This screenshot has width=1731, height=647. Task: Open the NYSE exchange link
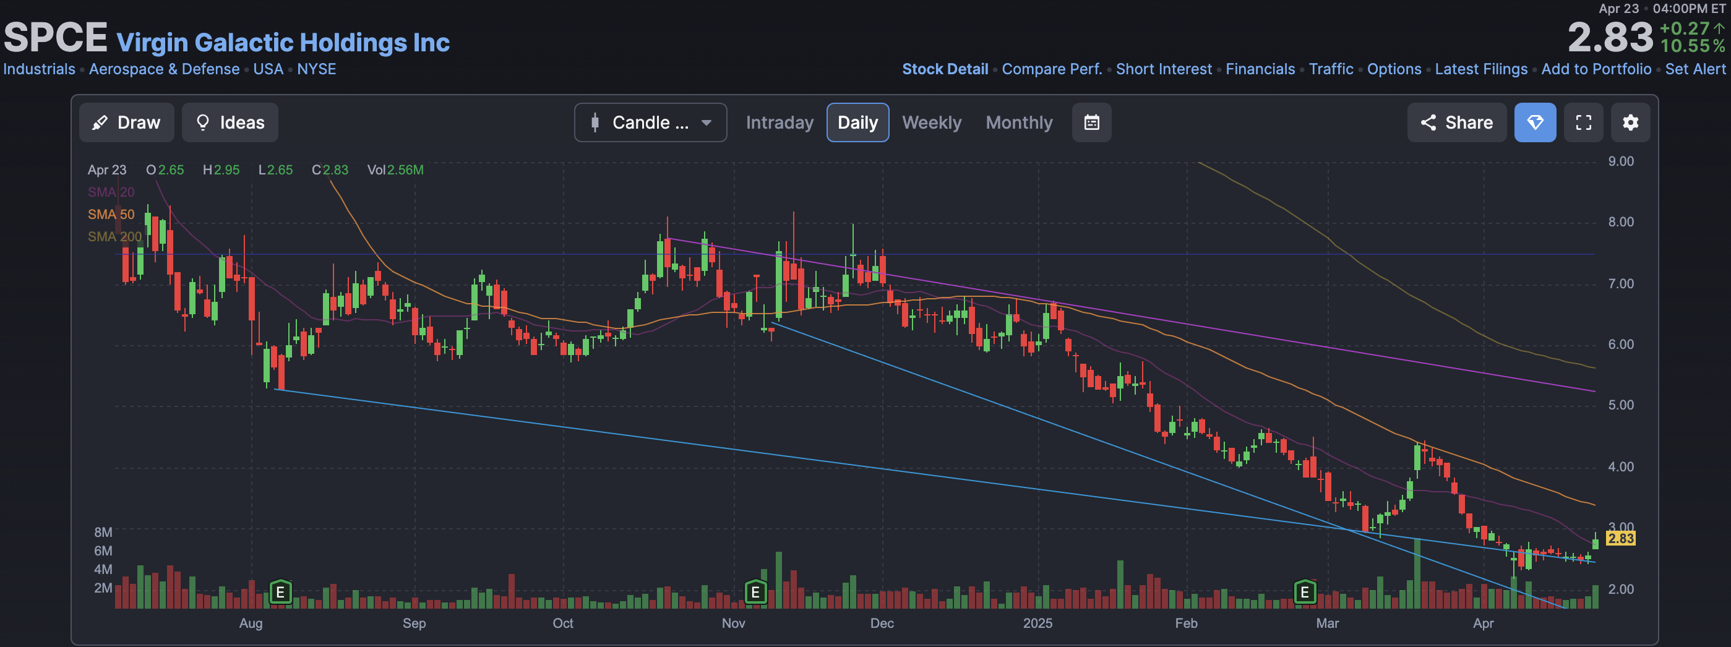point(317,69)
